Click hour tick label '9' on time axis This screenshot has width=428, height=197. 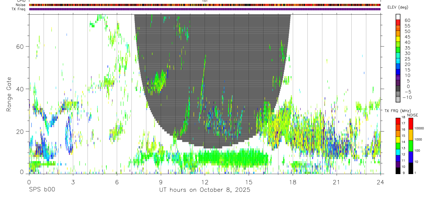(x=161, y=182)
